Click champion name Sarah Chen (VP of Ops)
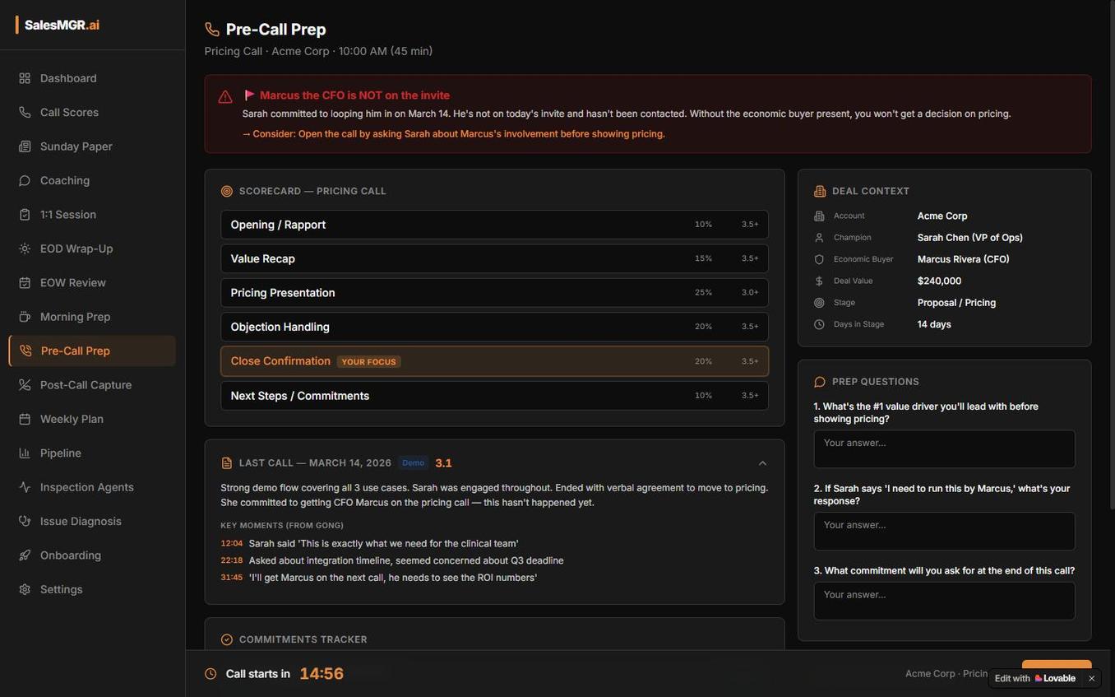Screen dimensions: 1115x697 [970, 238]
